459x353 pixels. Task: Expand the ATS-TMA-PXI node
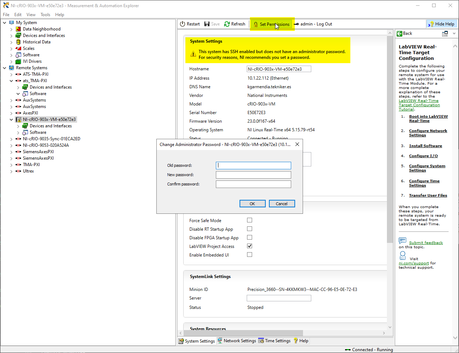[11, 74]
